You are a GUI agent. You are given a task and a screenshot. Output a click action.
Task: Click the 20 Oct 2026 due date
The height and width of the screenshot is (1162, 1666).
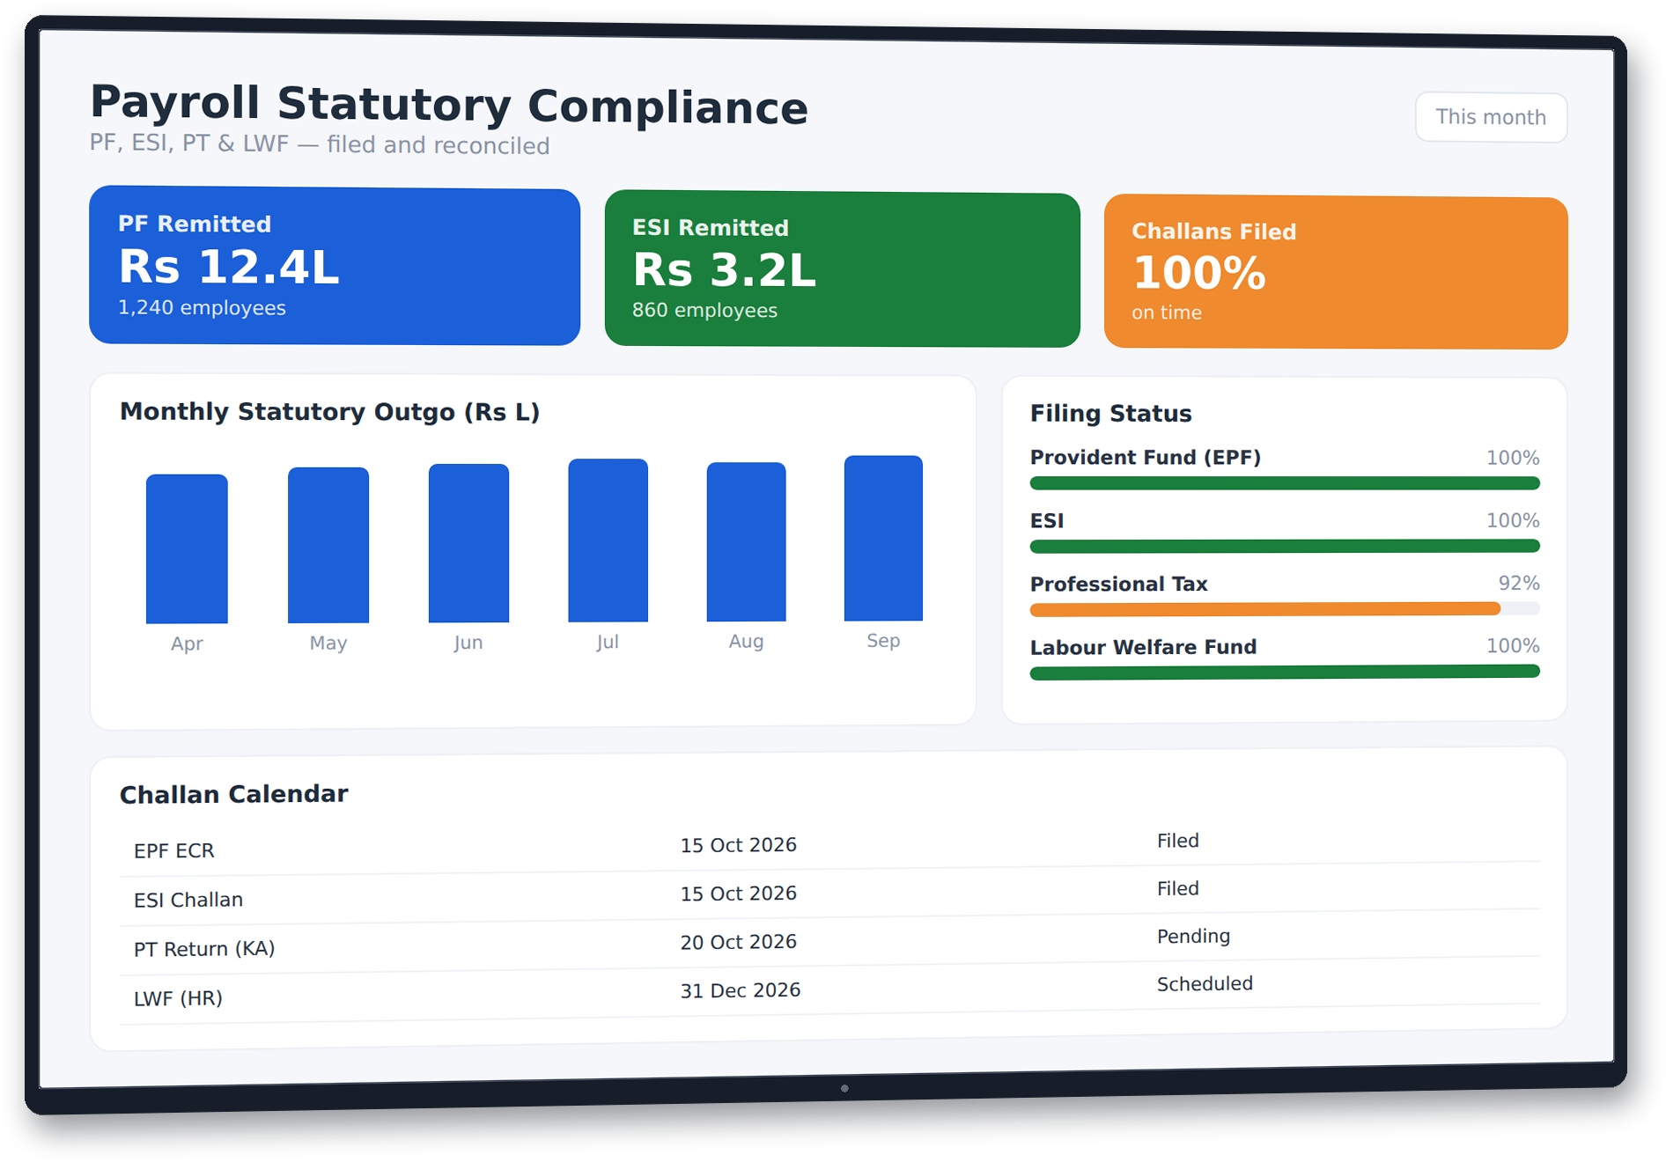point(738,942)
